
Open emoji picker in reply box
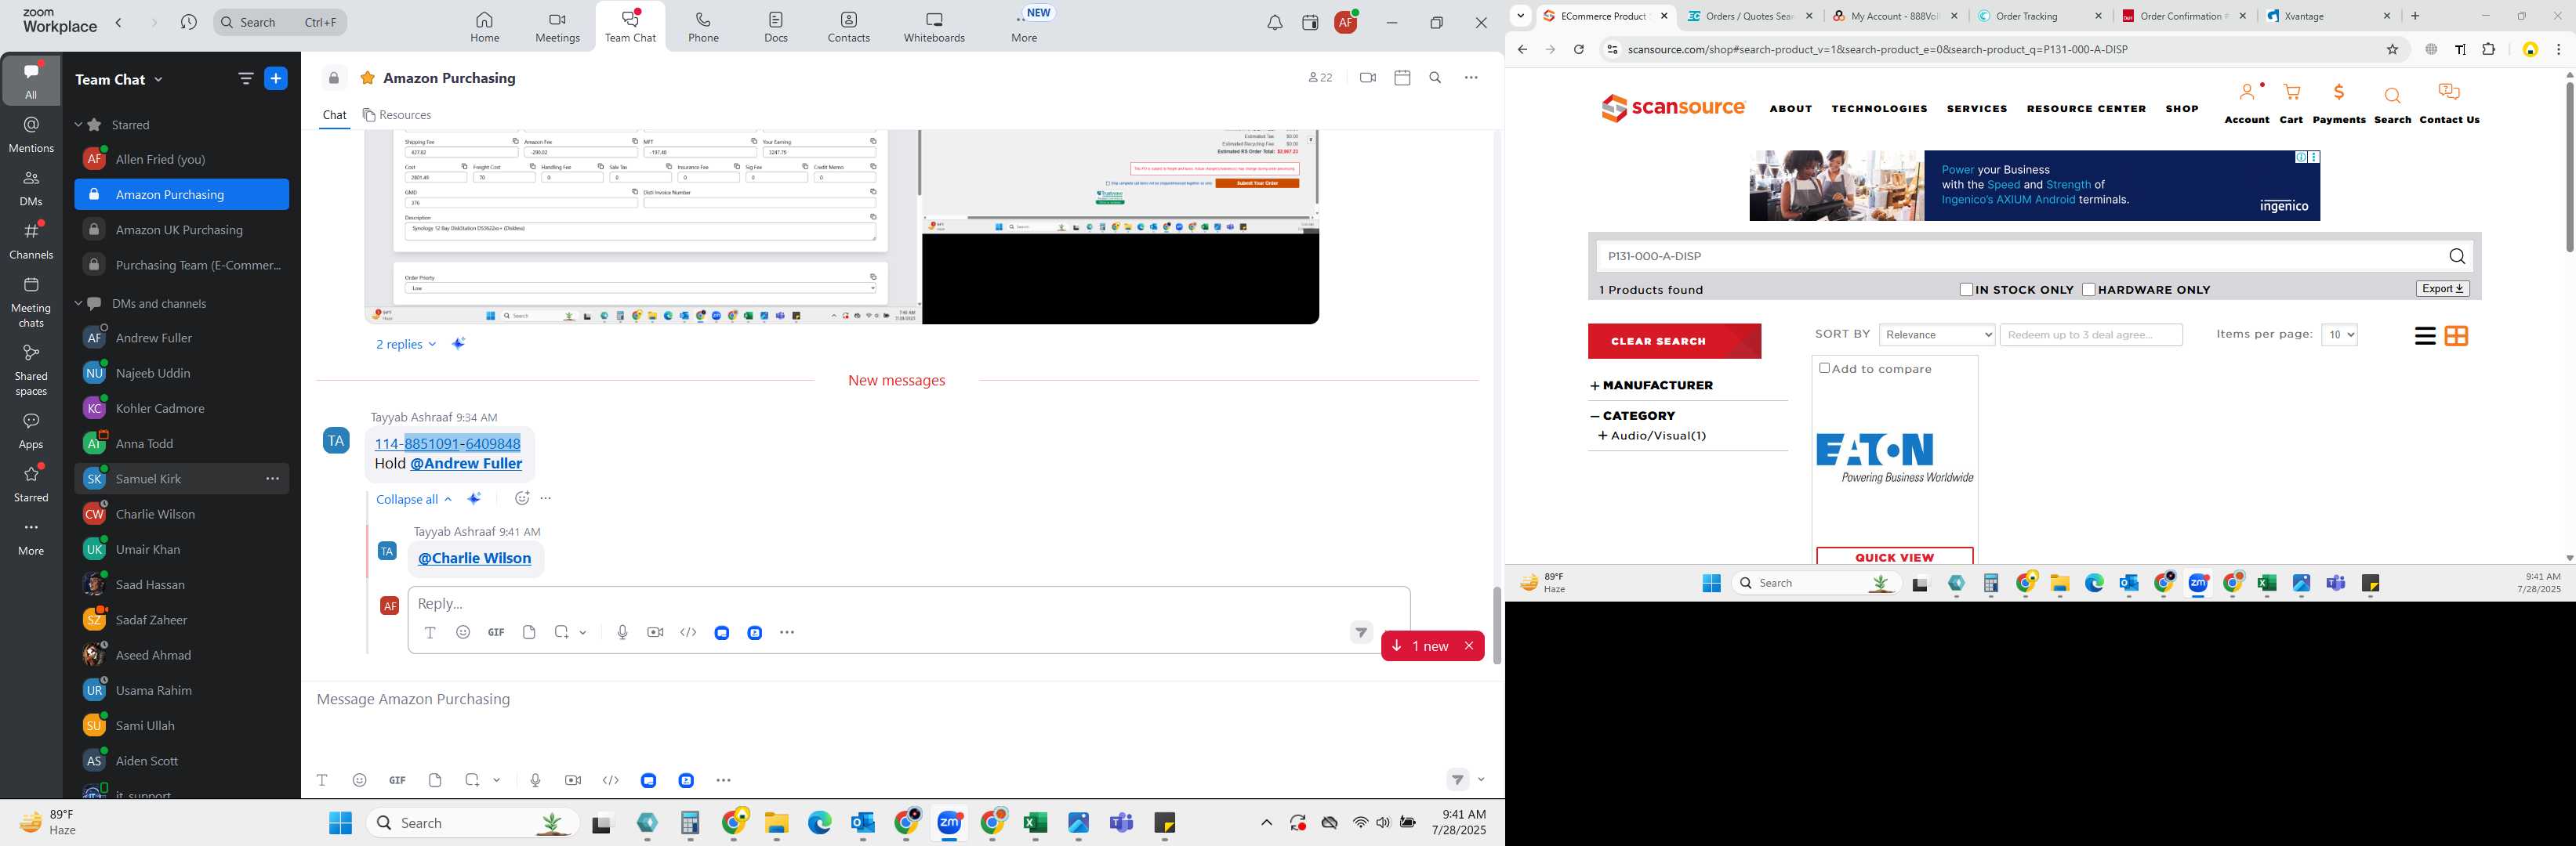[463, 632]
